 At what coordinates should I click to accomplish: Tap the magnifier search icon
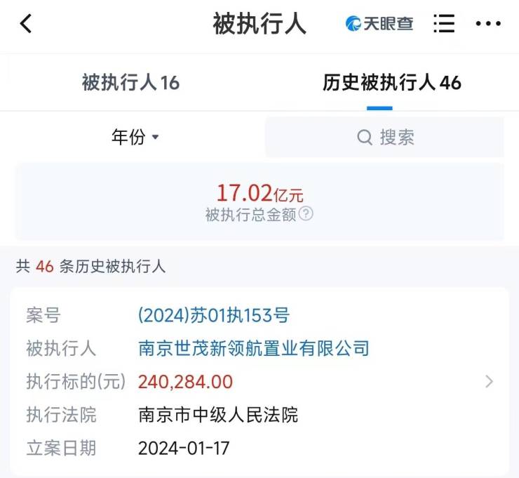365,137
